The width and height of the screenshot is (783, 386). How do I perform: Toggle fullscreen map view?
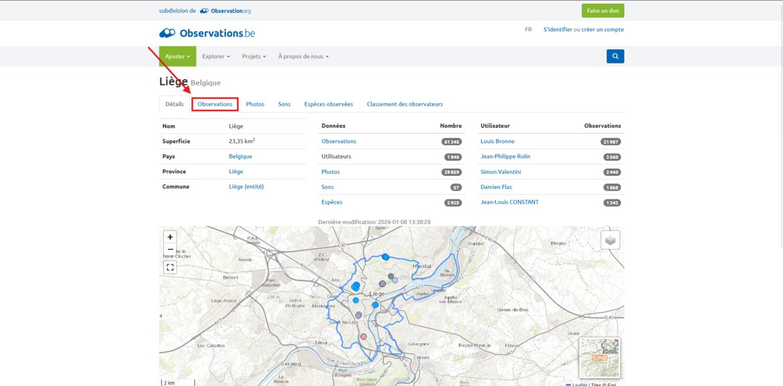tap(170, 267)
